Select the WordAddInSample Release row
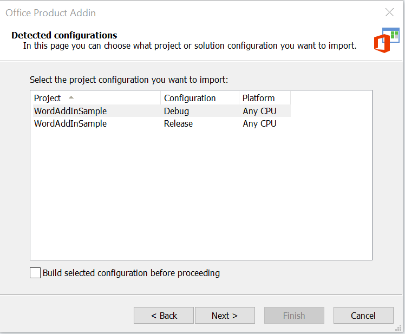This screenshot has width=405, height=334. coord(162,123)
